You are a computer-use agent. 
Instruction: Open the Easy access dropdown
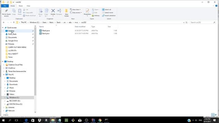tap(76, 13)
